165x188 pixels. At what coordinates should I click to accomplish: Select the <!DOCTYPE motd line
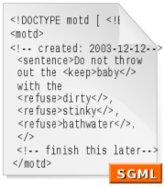point(65,21)
